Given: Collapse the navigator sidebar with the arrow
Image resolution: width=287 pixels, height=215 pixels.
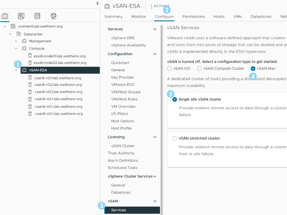Looking at the screenshot, I should click(98, 3).
